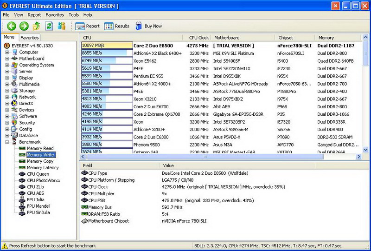This screenshot has width=371, height=251.
Task: Click the horizontal scrollbar right arrow
Action: (x=359, y=156)
